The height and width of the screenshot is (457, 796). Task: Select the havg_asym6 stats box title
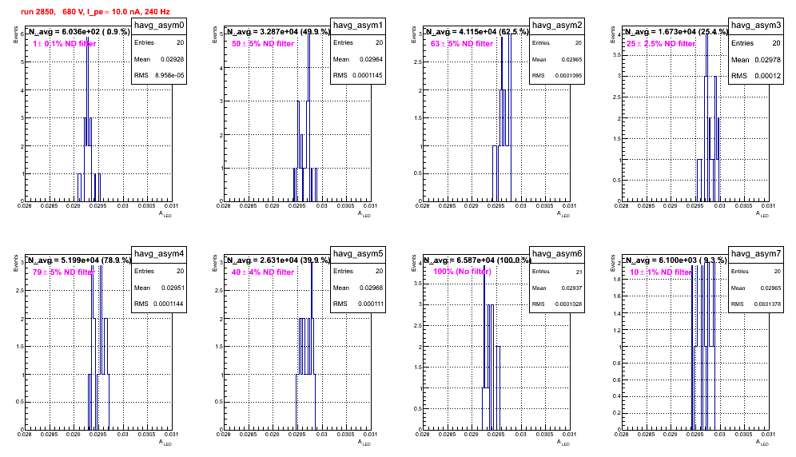557,254
